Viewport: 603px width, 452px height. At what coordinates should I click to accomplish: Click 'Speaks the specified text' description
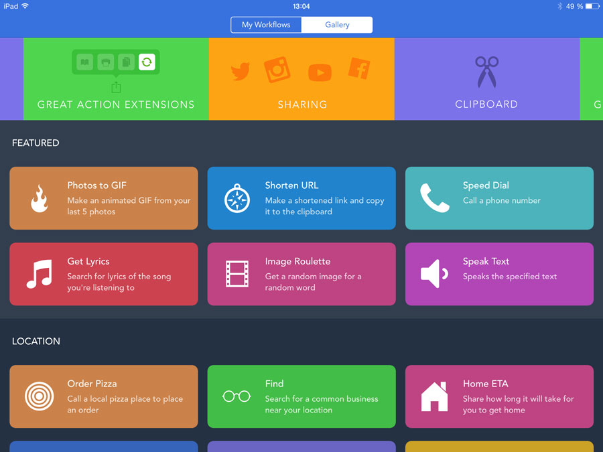tap(510, 277)
